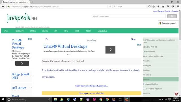Open the ARQUILLIAN menu item

102,31
